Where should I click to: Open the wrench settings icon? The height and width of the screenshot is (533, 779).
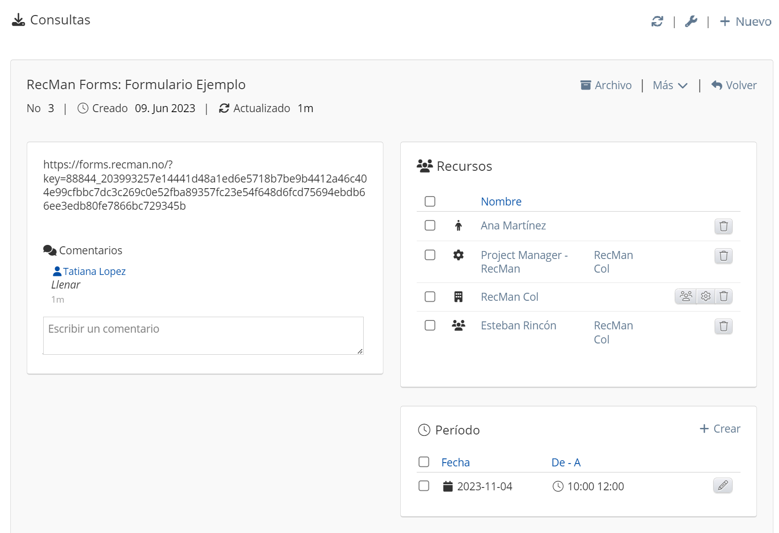pos(691,22)
